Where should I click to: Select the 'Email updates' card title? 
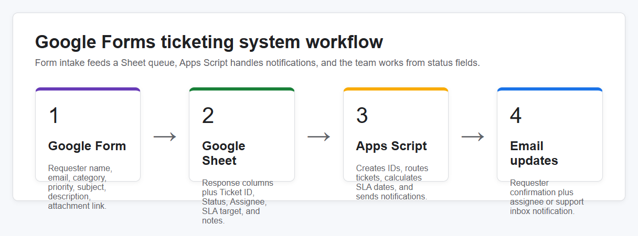click(x=534, y=153)
